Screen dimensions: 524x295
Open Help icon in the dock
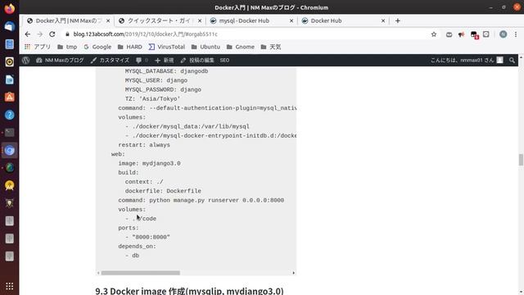click(9, 115)
